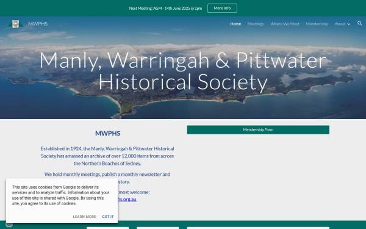Click the More Info banner button
The height and width of the screenshot is (229, 366).
pos(222,8)
